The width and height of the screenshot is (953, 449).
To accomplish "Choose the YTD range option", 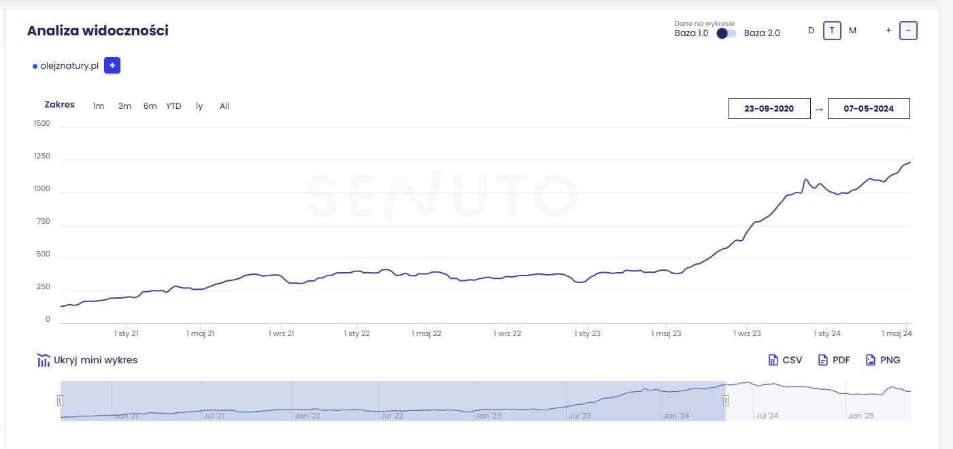I will [x=173, y=105].
